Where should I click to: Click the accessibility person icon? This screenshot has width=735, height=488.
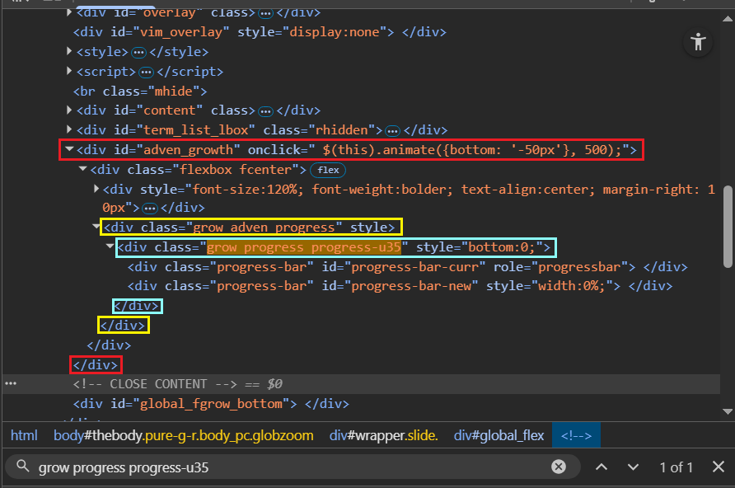(698, 42)
